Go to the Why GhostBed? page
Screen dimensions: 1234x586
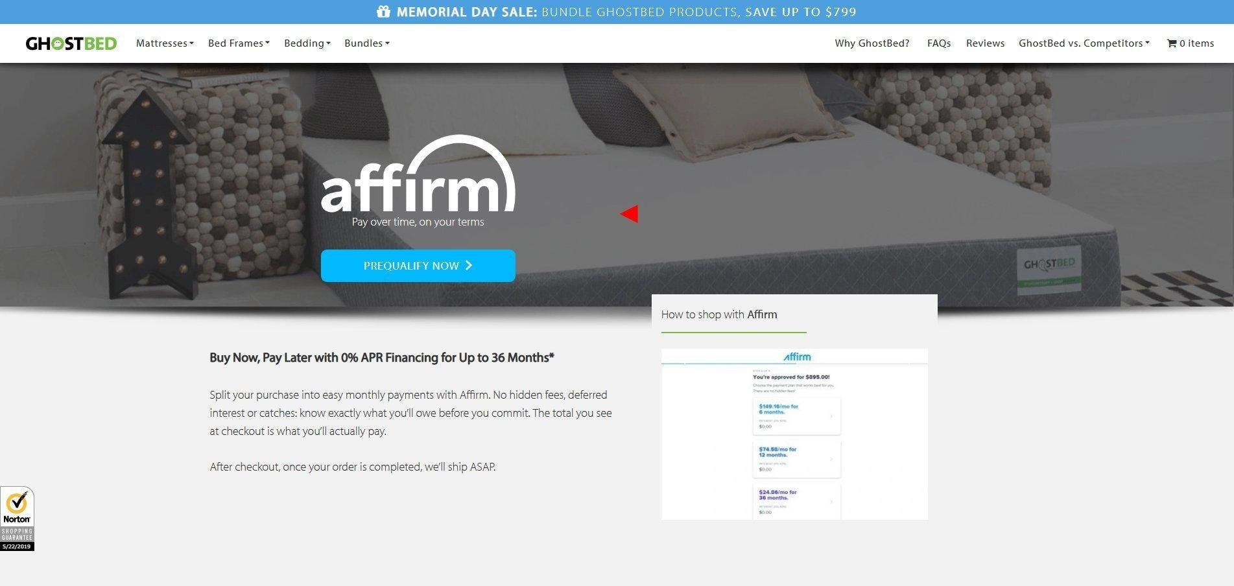tap(872, 43)
